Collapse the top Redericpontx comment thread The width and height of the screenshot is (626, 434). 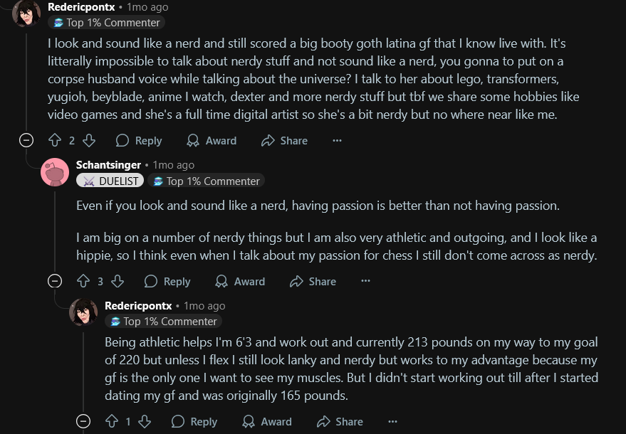coord(26,141)
